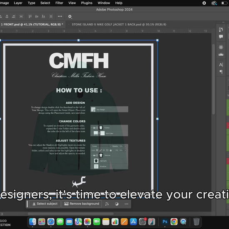Open the Histogram panel icon

pos(221,54)
